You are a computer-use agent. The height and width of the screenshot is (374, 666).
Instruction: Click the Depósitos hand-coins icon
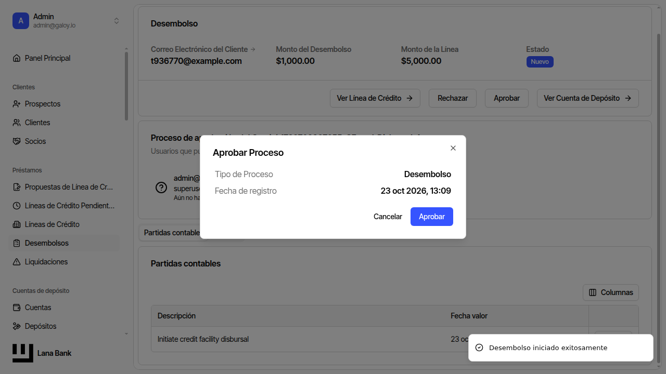[17, 326]
